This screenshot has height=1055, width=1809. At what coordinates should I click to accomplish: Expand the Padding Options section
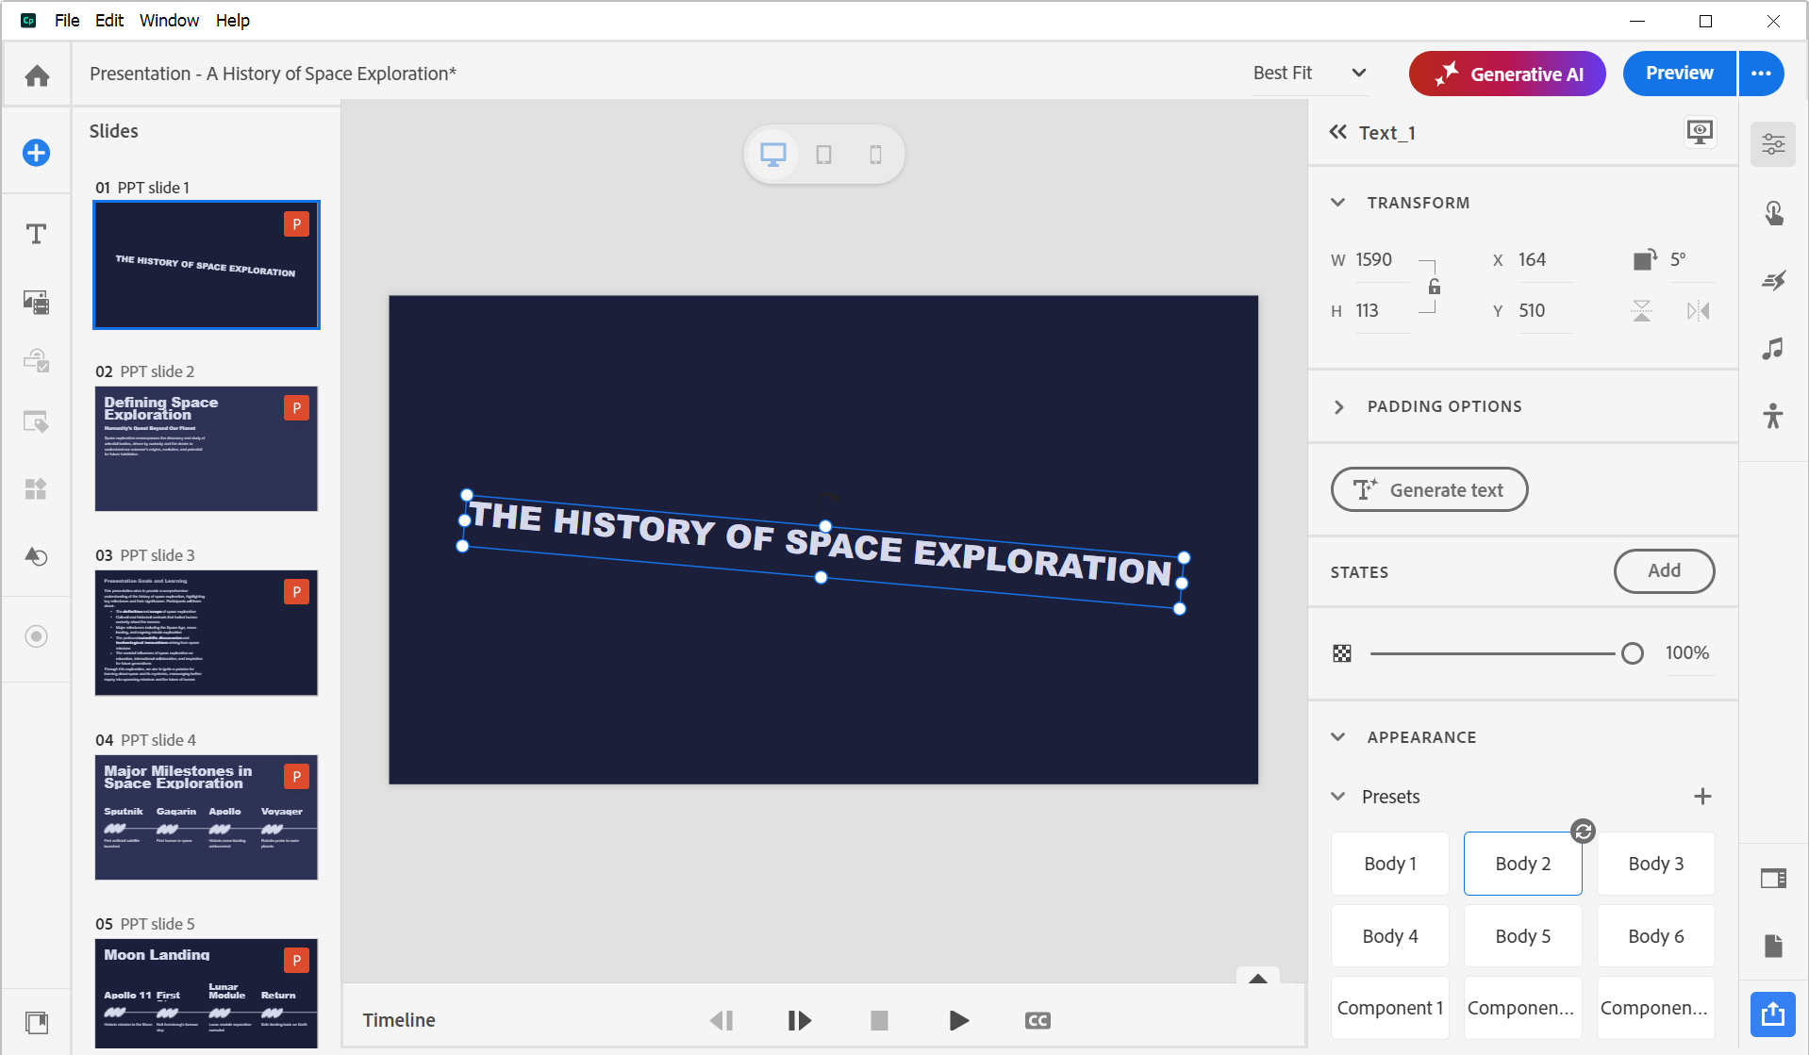[x=1338, y=406]
